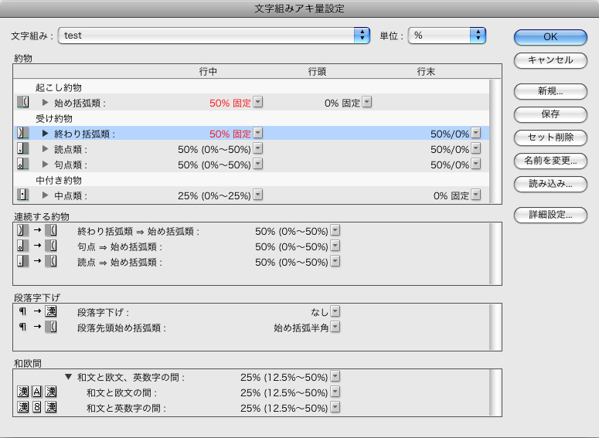This screenshot has width=599, height=438.
Task: Expand the 終わり括弧類 disclosure triangle
Action: click(x=45, y=134)
